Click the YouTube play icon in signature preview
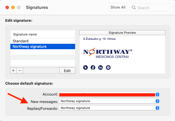 point(108,68)
